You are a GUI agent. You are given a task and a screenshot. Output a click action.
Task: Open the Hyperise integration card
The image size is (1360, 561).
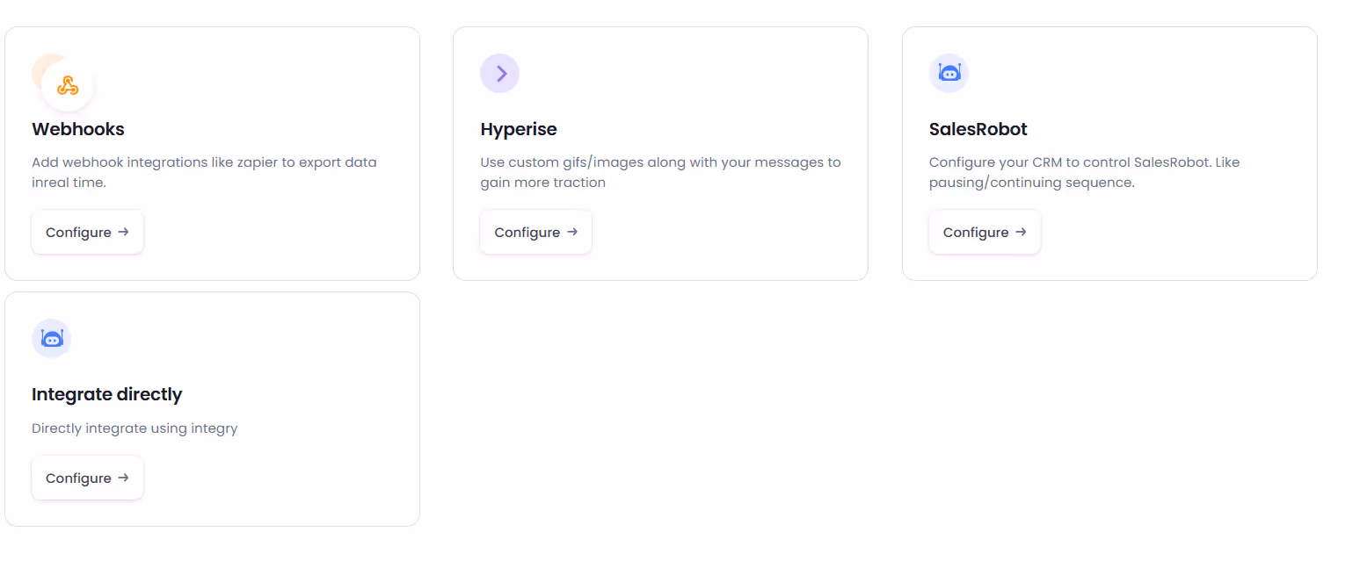tap(660, 153)
